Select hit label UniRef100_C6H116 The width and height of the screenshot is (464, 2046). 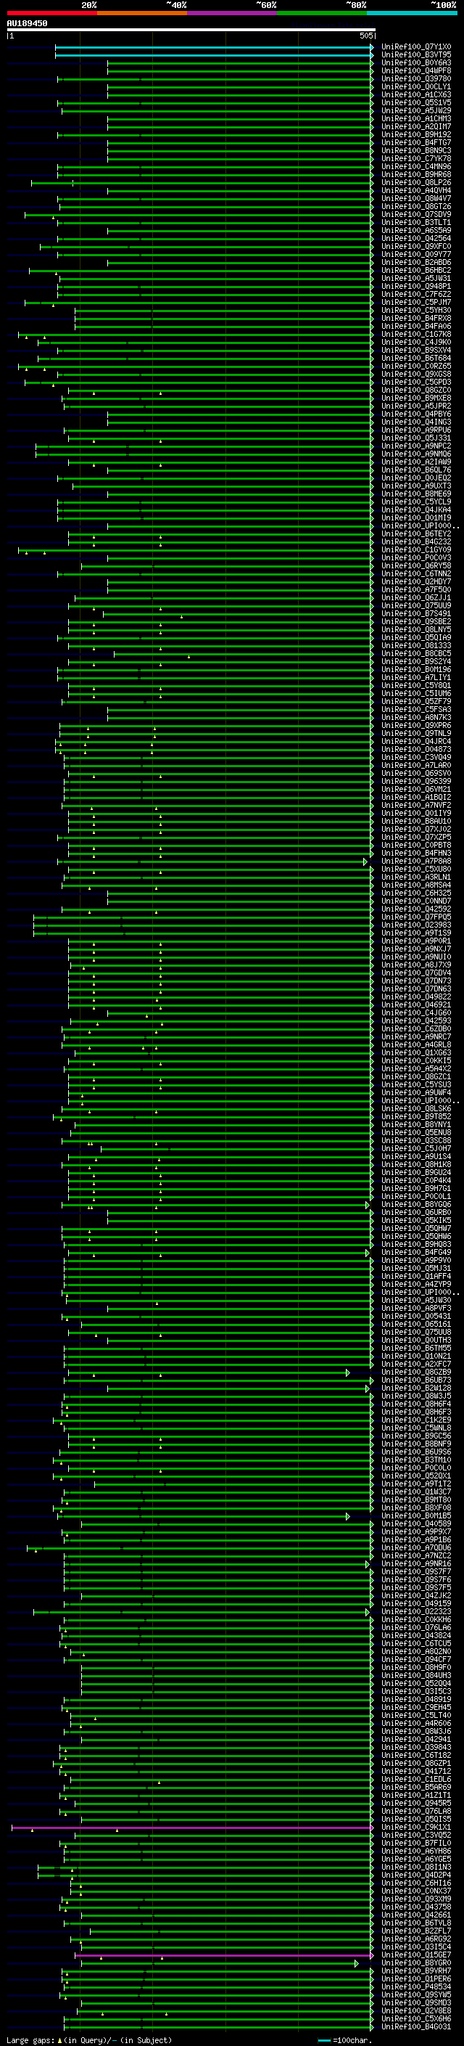(x=416, y=1883)
